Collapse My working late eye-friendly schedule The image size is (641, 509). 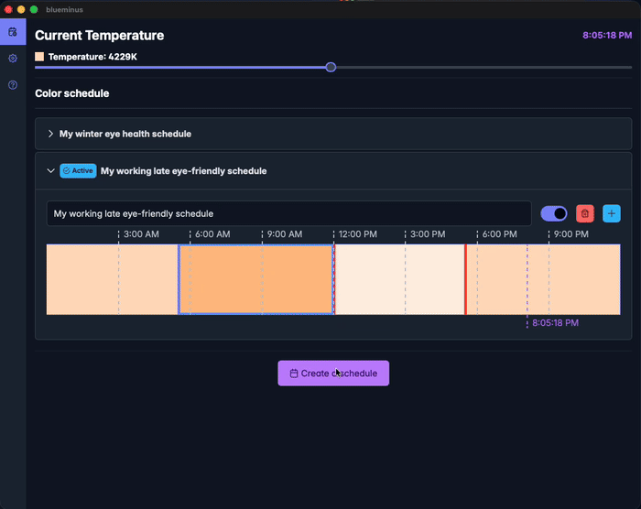[x=50, y=171]
